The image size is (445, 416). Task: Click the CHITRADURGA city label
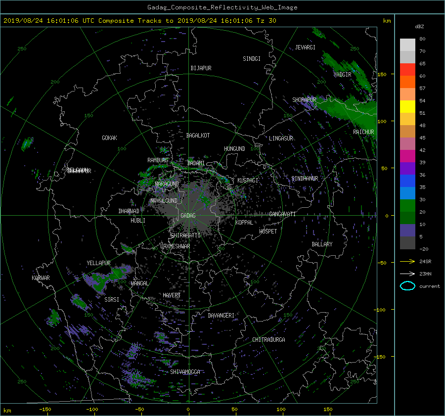(268, 340)
